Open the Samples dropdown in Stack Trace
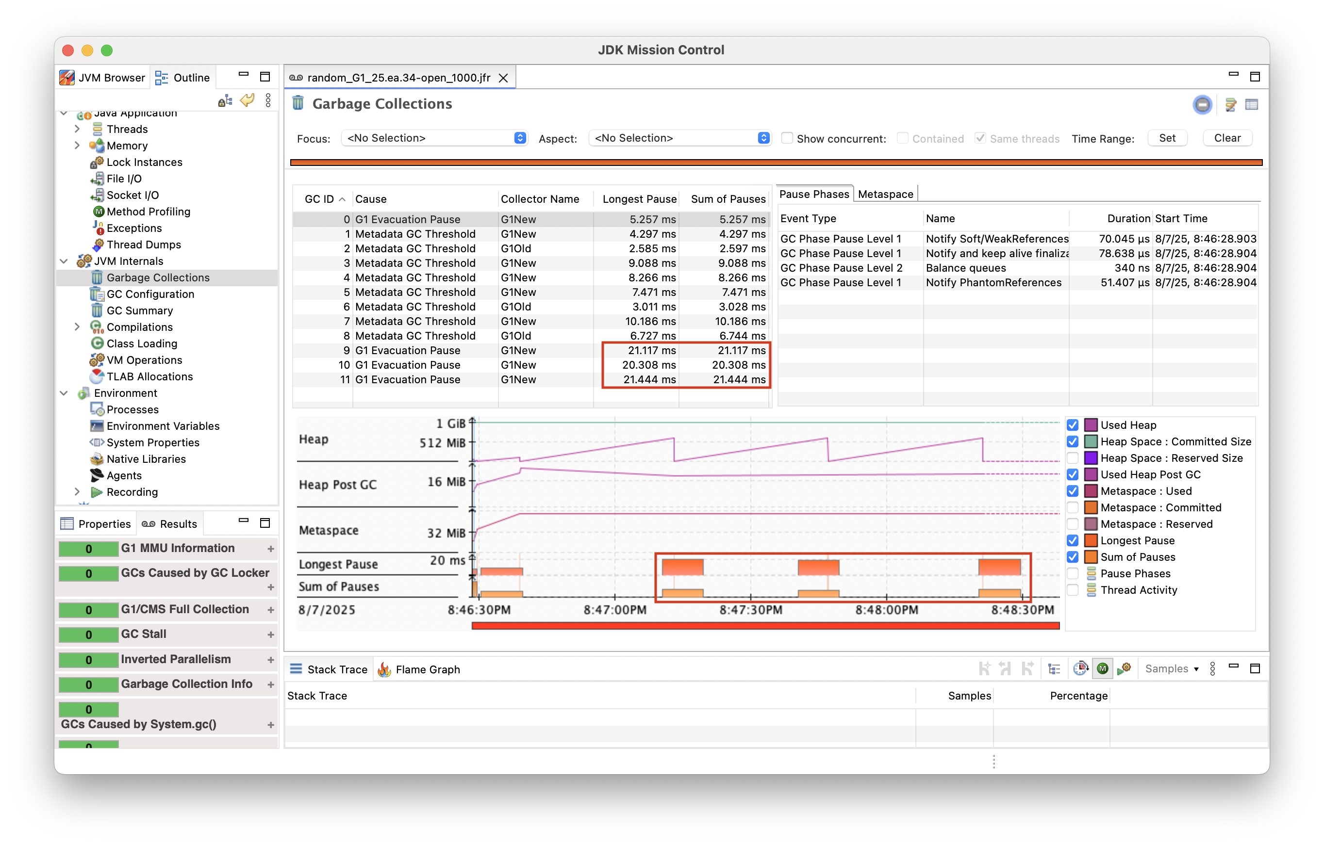 (1172, 668)
